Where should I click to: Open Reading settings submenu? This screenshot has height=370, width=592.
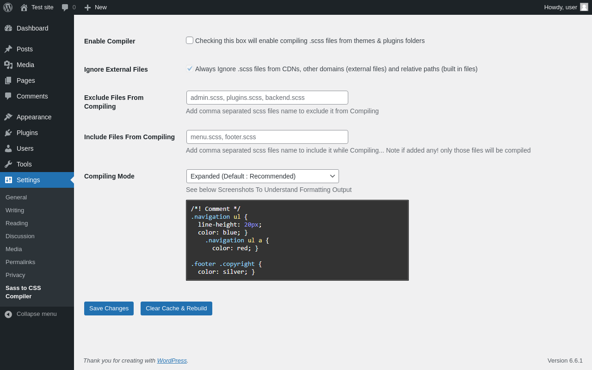pyautogui.click(x=17, y=223)
